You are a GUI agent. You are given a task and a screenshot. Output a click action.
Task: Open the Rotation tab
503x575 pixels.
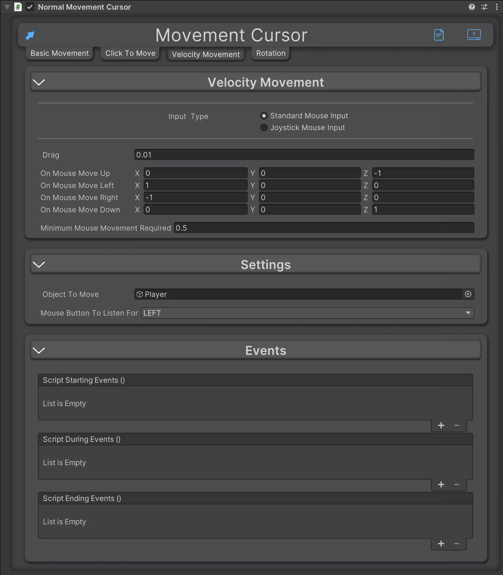[270, 53]
